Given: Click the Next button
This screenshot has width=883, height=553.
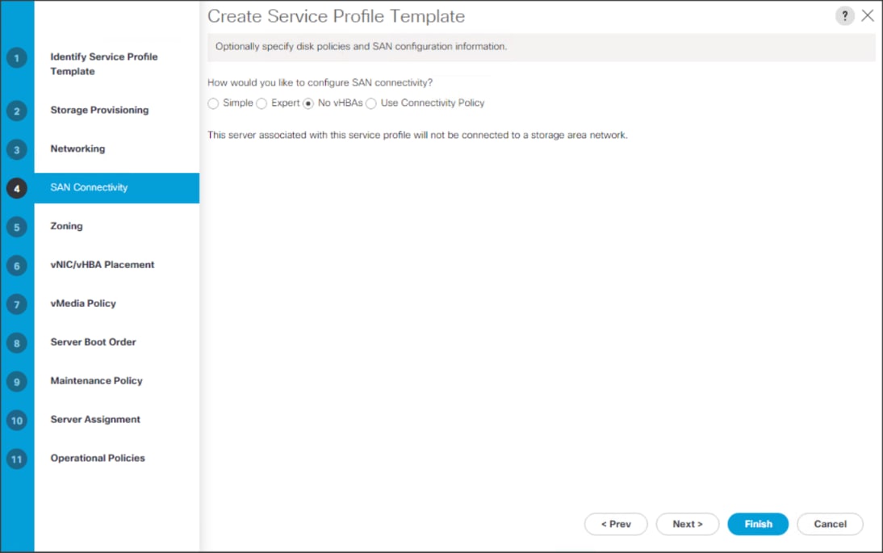Looking at the screenshot, I should coord(687,524).
